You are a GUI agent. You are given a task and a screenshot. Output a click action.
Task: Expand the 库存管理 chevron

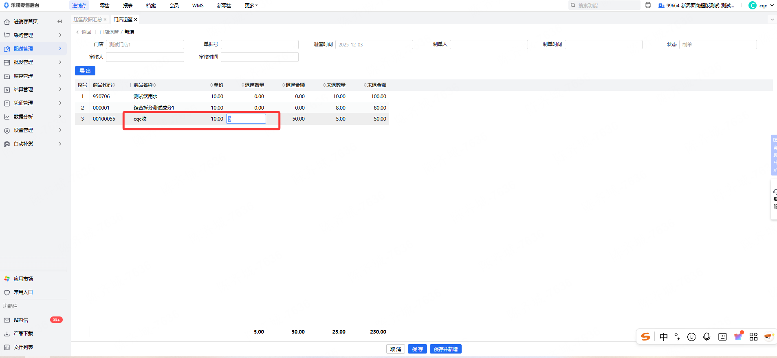60,76
